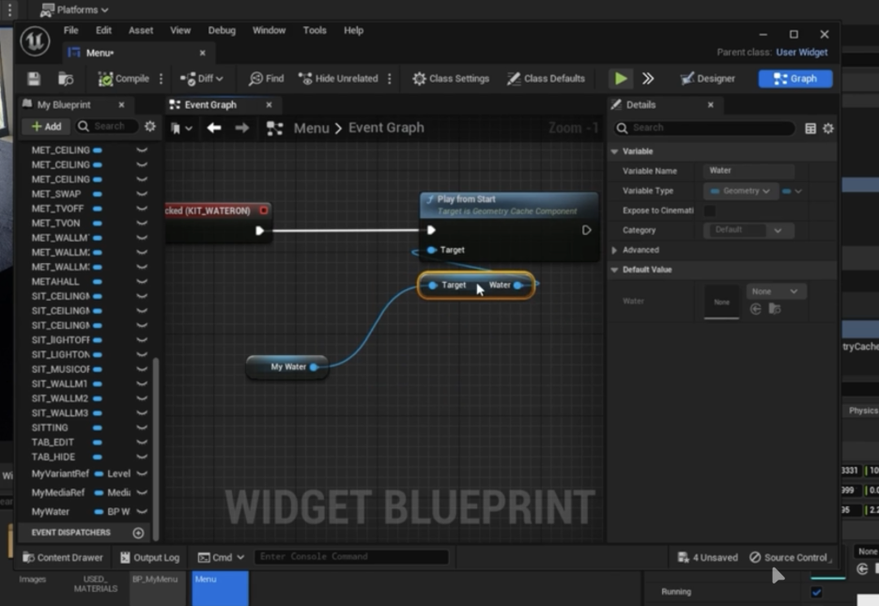Expand the toolbar overflow chevrons
This screenshot has width=879, height=606.
648,79
